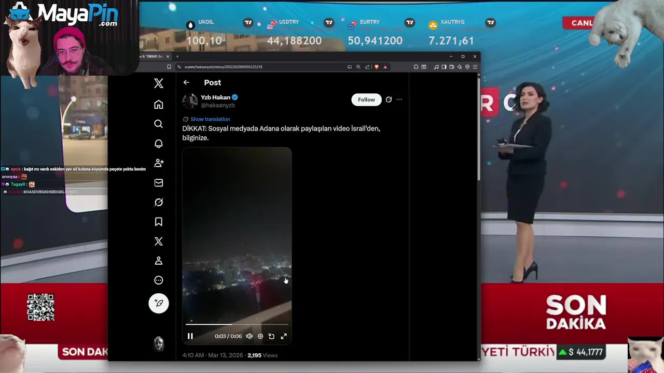Bookmark the page via toolbar bookmark icon
The image size is (664, 373).
[x=169, y=67]
